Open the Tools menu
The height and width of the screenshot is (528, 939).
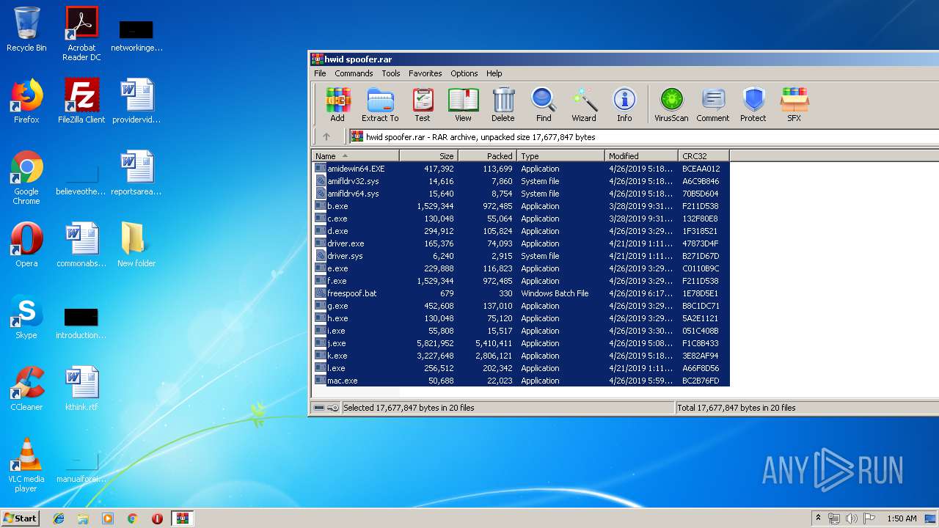tap(391, 73)
